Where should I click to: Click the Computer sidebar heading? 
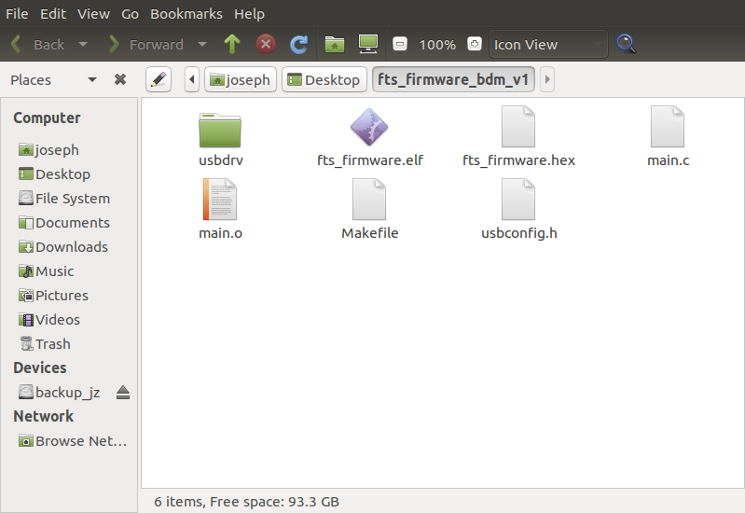(47, 118)
